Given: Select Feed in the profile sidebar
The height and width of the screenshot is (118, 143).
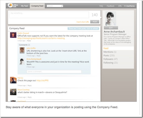Looking at the screenshot, I should pyautogui.click(x=118, y=48).
